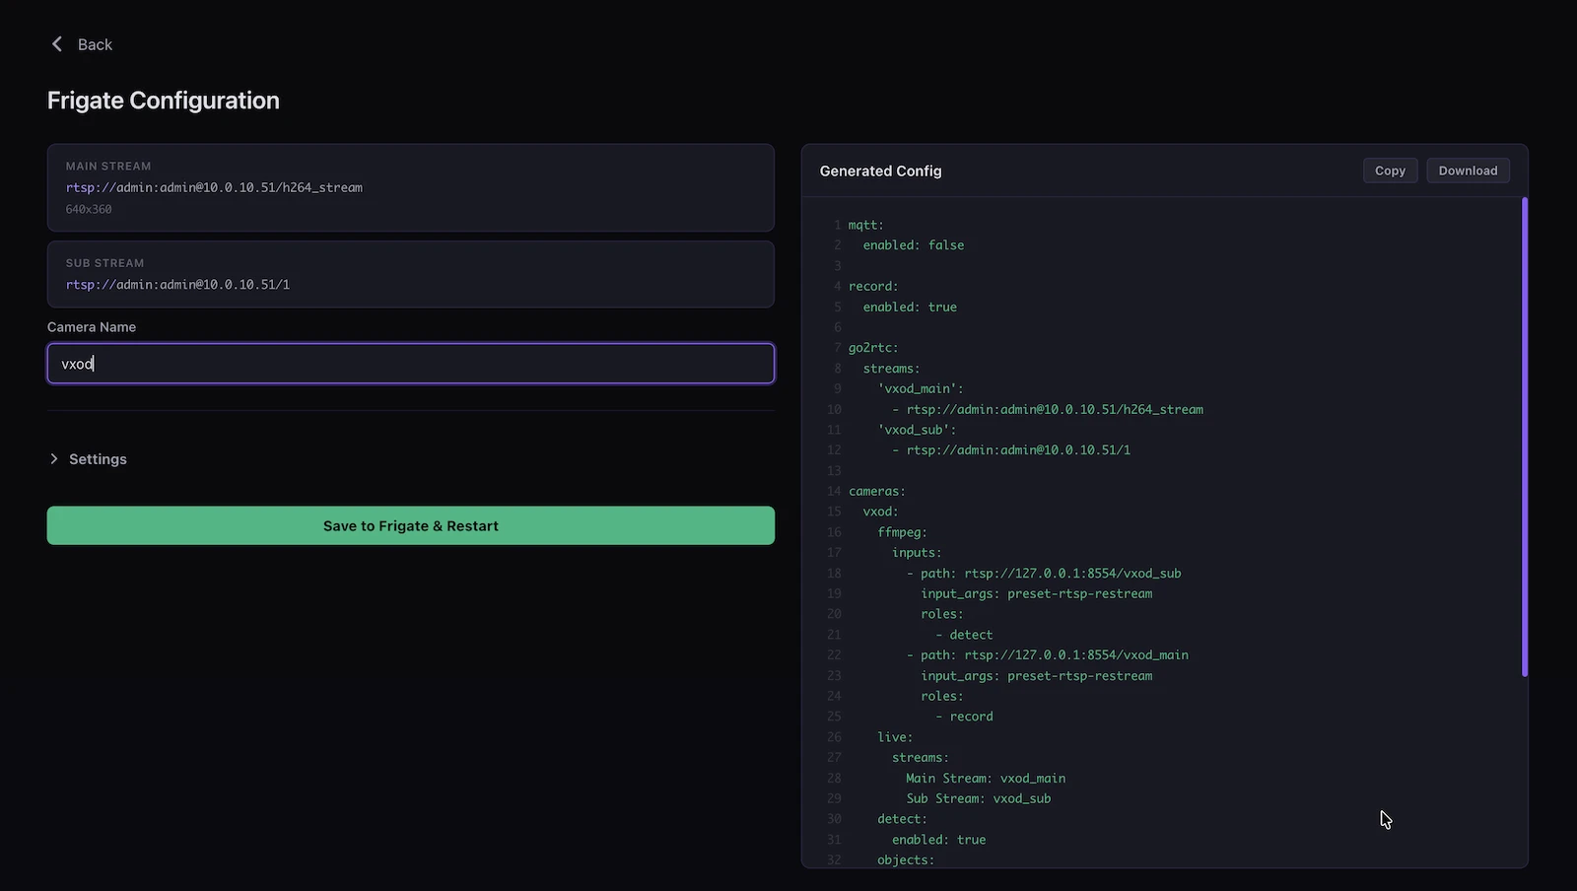The height and width of the screenshot is (891, 1577).
Task: Open the Settings section label
Action: click(x=98, y=459)
